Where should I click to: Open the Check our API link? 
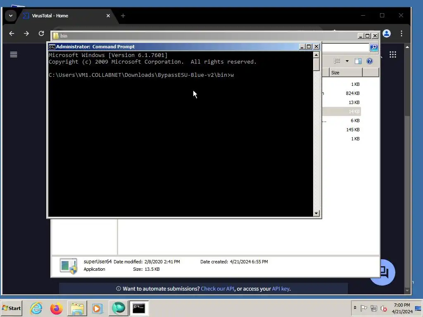217,289
